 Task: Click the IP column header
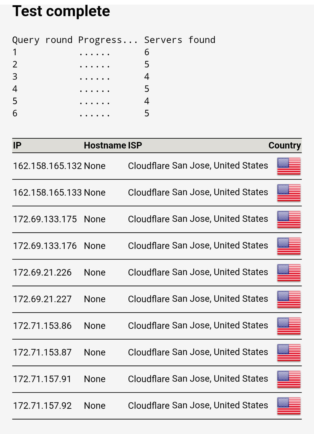(17, 145)
